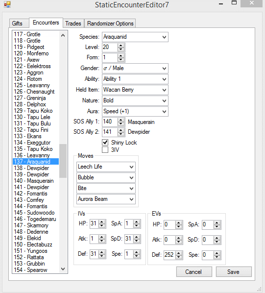Click the Level input field
265x293 pixels.
[x=110, y=47]
